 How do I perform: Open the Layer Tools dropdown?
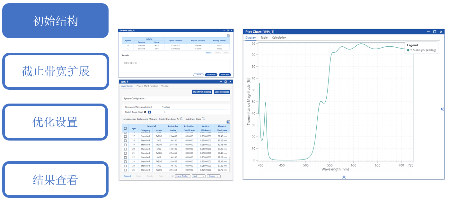coord(183,176)
